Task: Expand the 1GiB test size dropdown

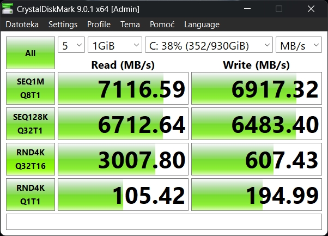Action: coord(115,45)
